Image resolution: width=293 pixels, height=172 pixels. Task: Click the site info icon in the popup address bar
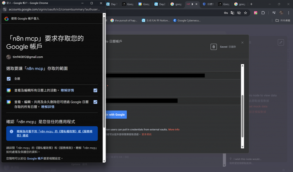pyautogui.click(x=5, y=9)
